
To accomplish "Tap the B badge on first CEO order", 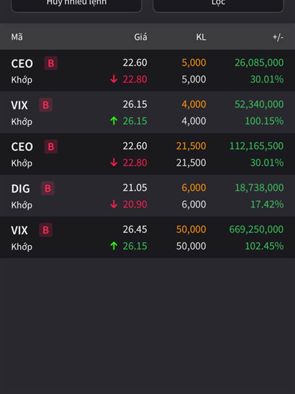I will pos(51,63).
